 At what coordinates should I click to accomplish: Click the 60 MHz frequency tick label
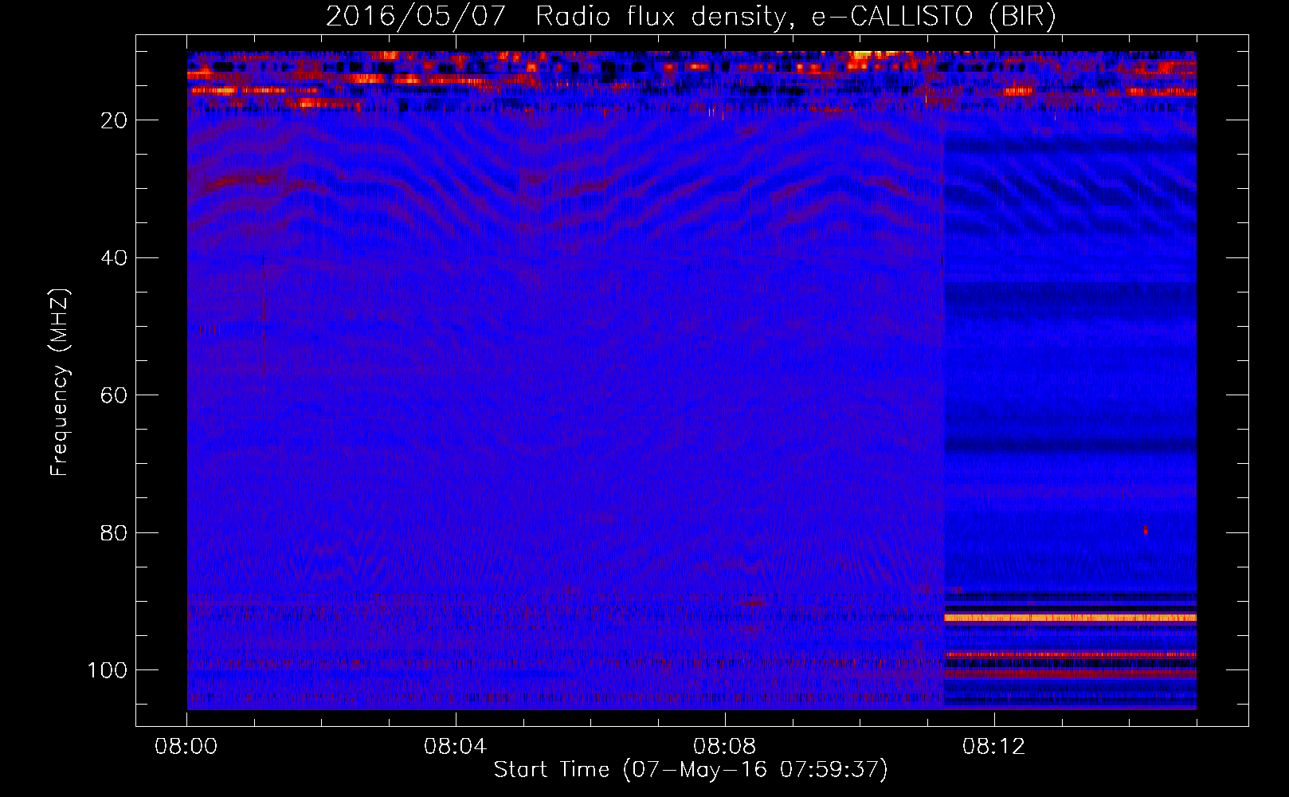pyautogui.click(x=114, y=396)
